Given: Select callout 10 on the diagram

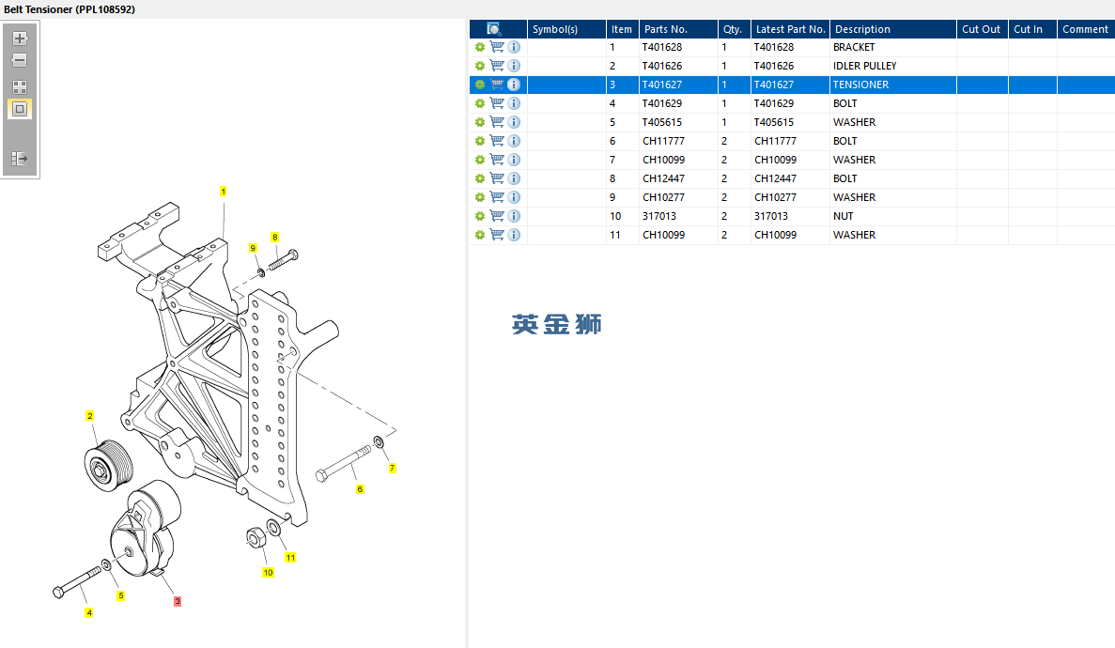Looking at the screenshot, I should [x=268, y=572].
